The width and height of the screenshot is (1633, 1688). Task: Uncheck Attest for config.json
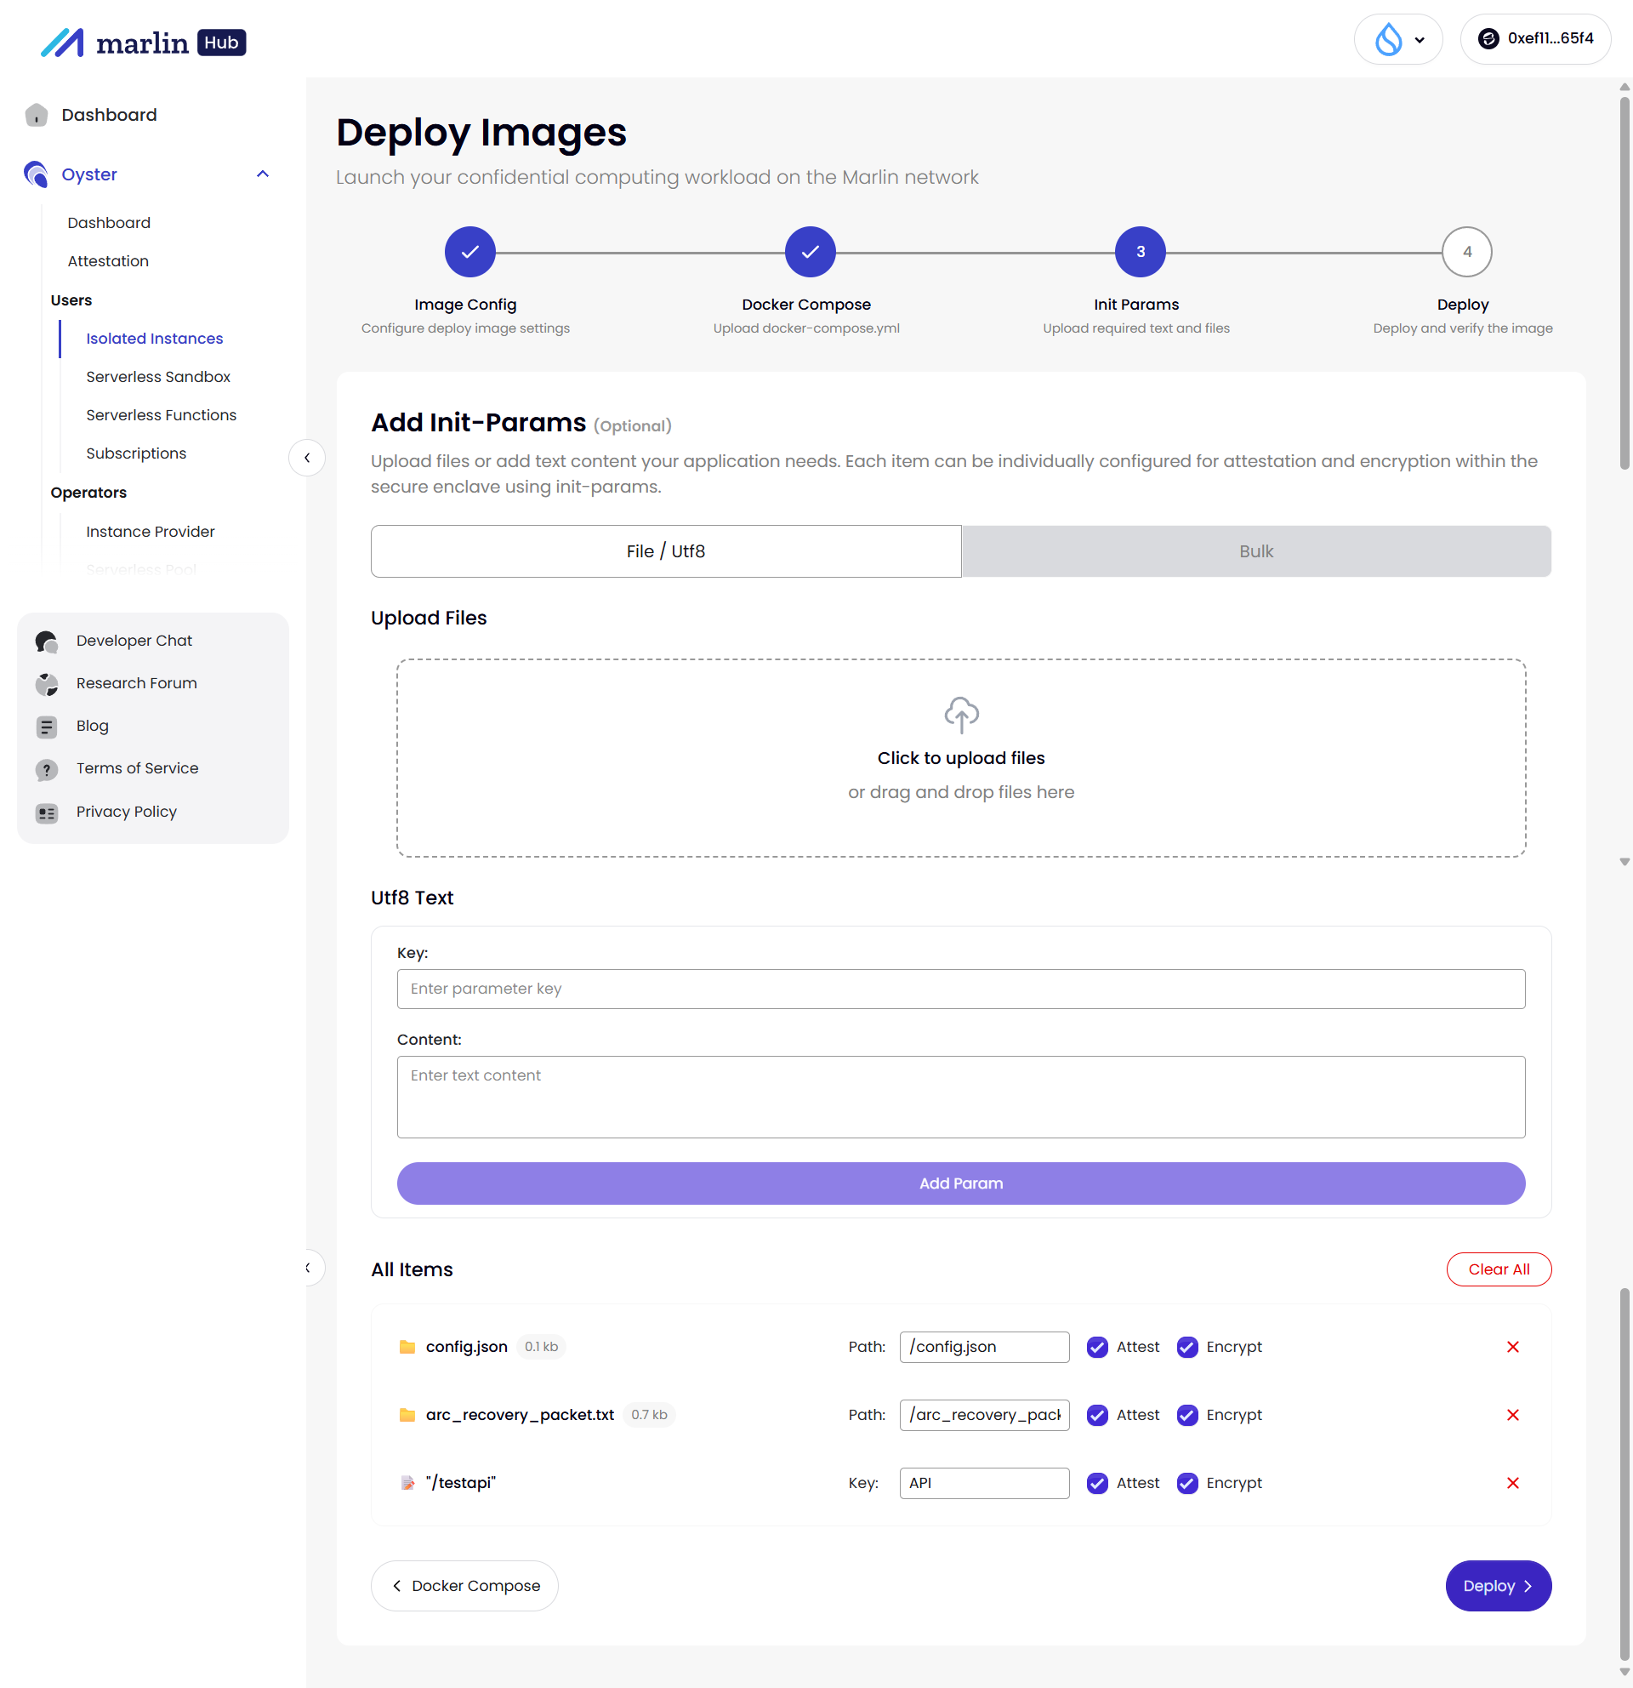1096,1346
